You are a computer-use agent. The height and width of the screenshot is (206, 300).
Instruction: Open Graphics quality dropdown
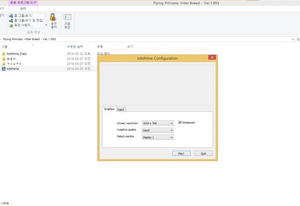(x=158, y=130)
